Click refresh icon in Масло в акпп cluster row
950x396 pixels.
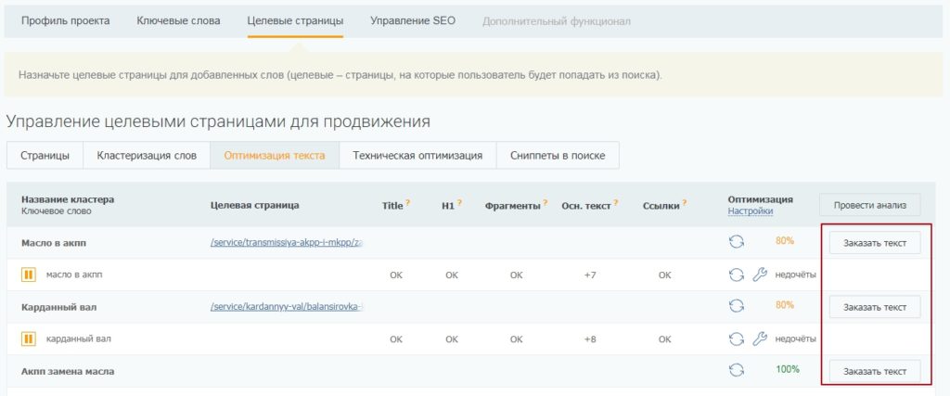tap(737, 242)
